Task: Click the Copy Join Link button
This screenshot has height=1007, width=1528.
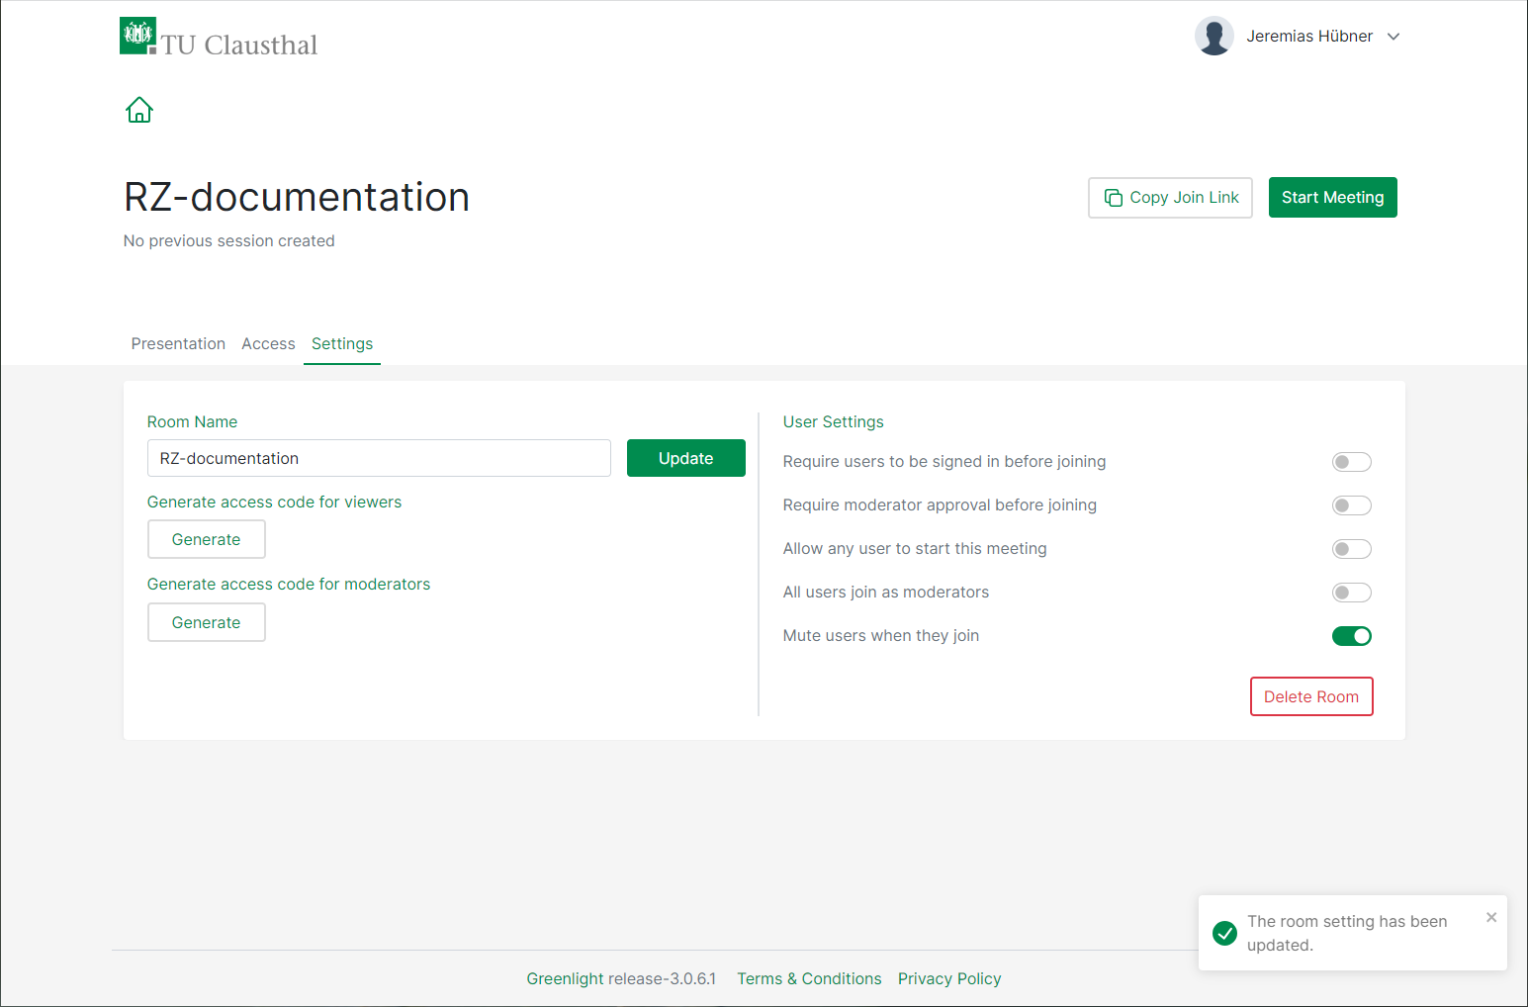Action: (x=1170, y=198)
